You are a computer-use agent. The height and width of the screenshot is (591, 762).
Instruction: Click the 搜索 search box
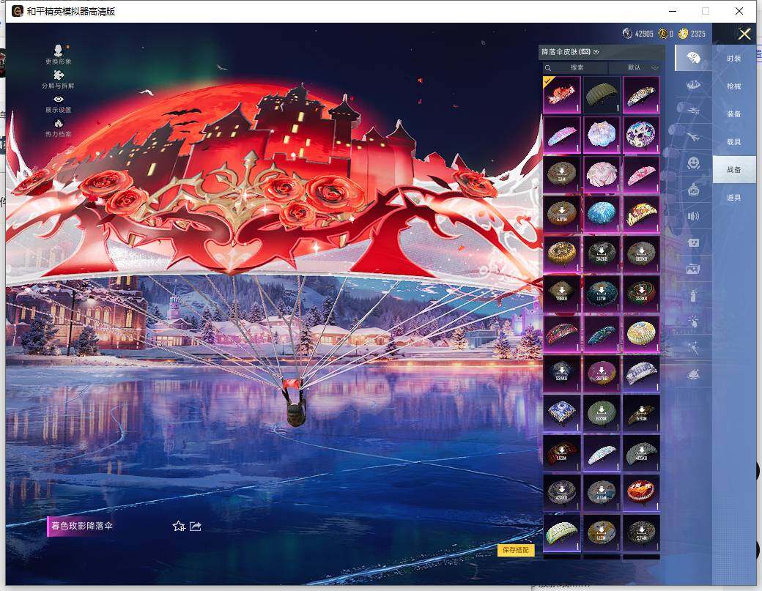(578, 67)
